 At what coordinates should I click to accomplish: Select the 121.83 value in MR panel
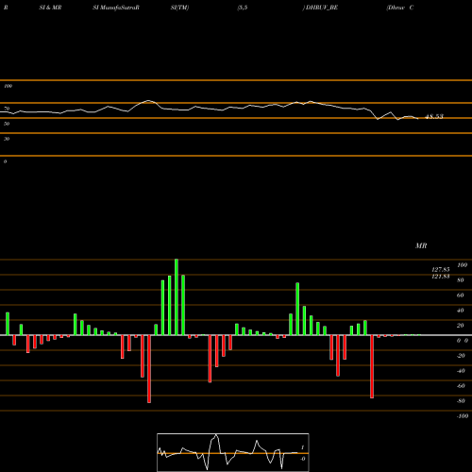click(441, 277)
